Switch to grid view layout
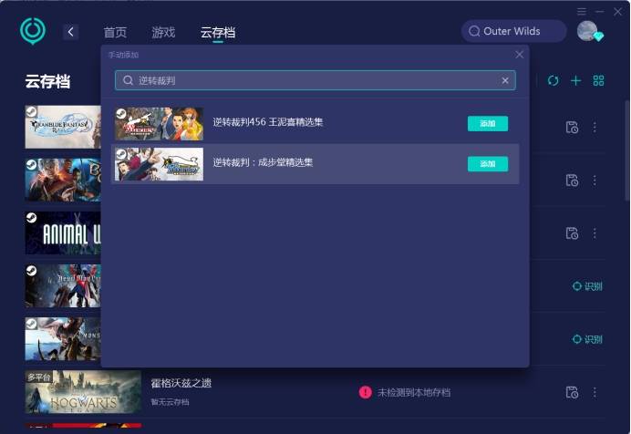Image resolution: width=631 pixels, height=434 pixels. pyautogui.click(x=598, y=80)
